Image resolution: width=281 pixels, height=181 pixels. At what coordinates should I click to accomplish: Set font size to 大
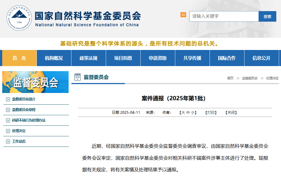[183, 112]
